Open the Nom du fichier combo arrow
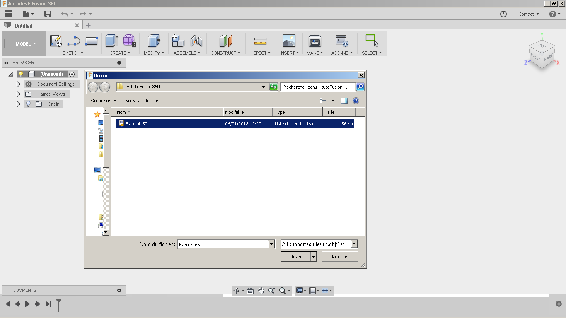 (x=271, y=244)
